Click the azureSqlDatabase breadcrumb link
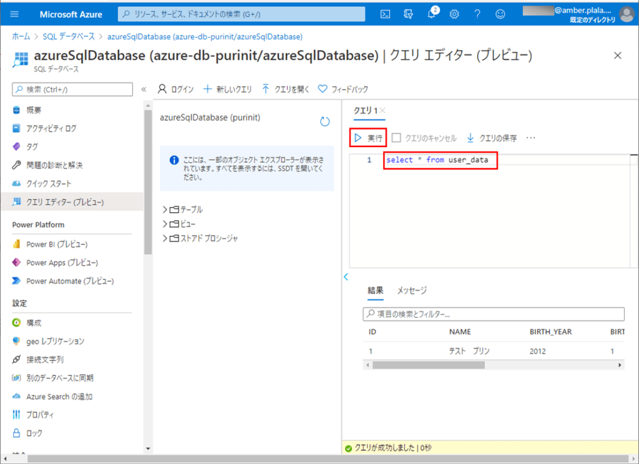The width and height of the screenshot is (639, 464). [x=205, y=37]
